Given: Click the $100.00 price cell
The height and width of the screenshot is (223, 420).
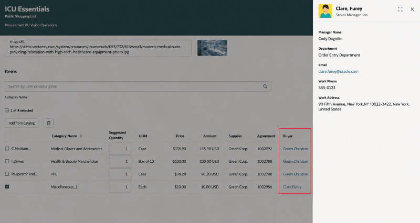Looking at the screenshot, I should [180, 161].
